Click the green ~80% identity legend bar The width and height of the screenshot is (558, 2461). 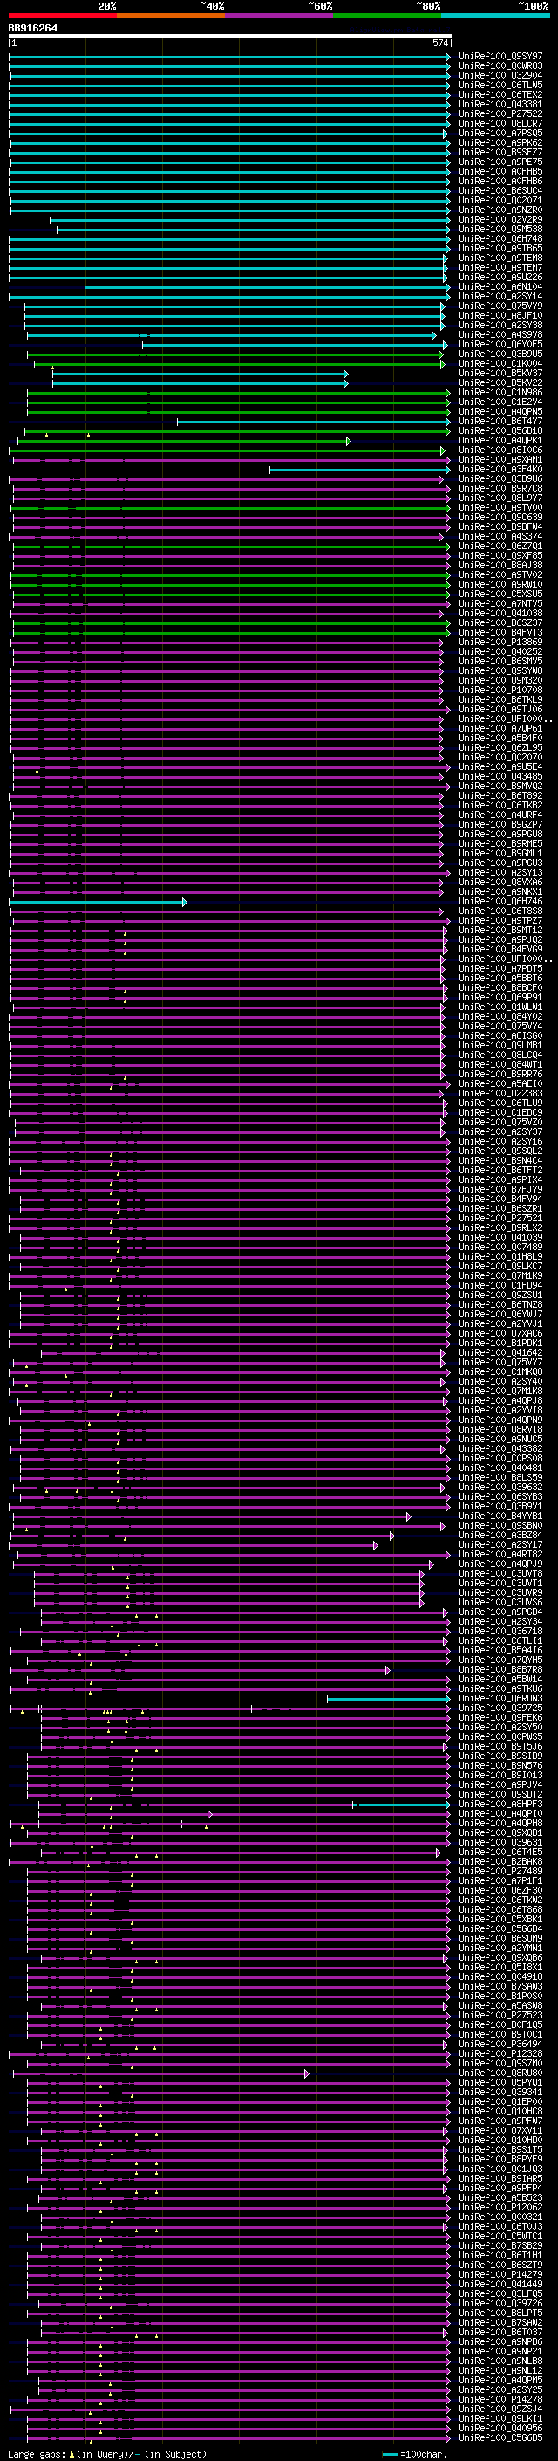[387, 16]
